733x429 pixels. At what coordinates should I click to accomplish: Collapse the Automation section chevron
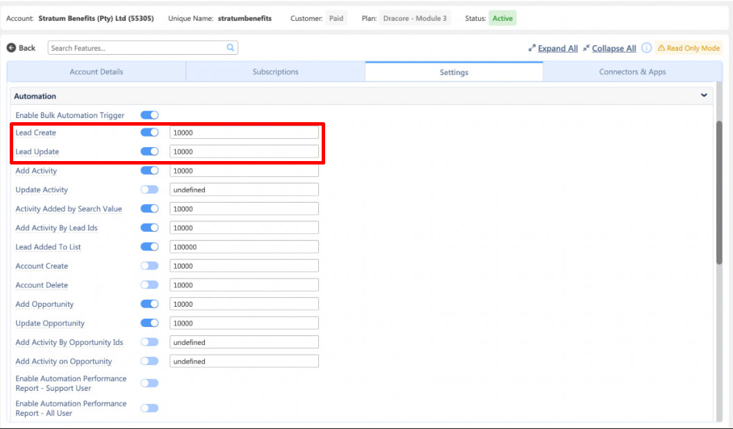coord(704,95)
